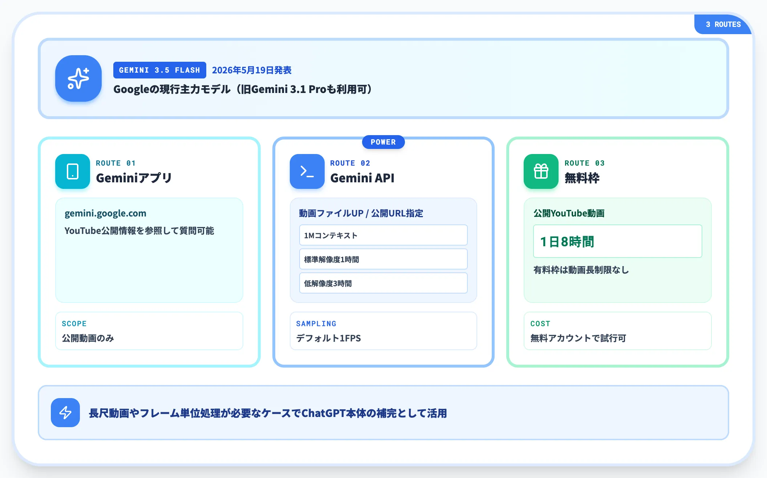Click the 低解像度3時間 box
Viewport: 767px width, 478px height.
[x=383, y=283]
